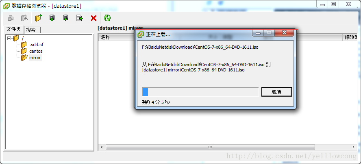This screenshot has height=164, width=361.
Task: Switch to the 搜索 tab
Action: click(32, 30)
